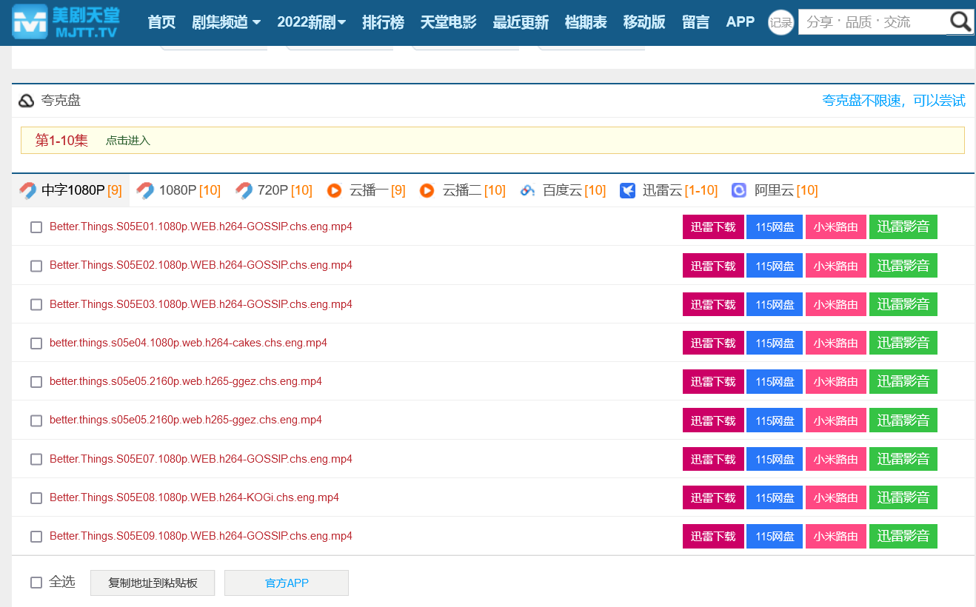Click 115网盘 for S05E01
This screenshot has height=607, width=976.
pyautogui.click(x=775, y=227)
